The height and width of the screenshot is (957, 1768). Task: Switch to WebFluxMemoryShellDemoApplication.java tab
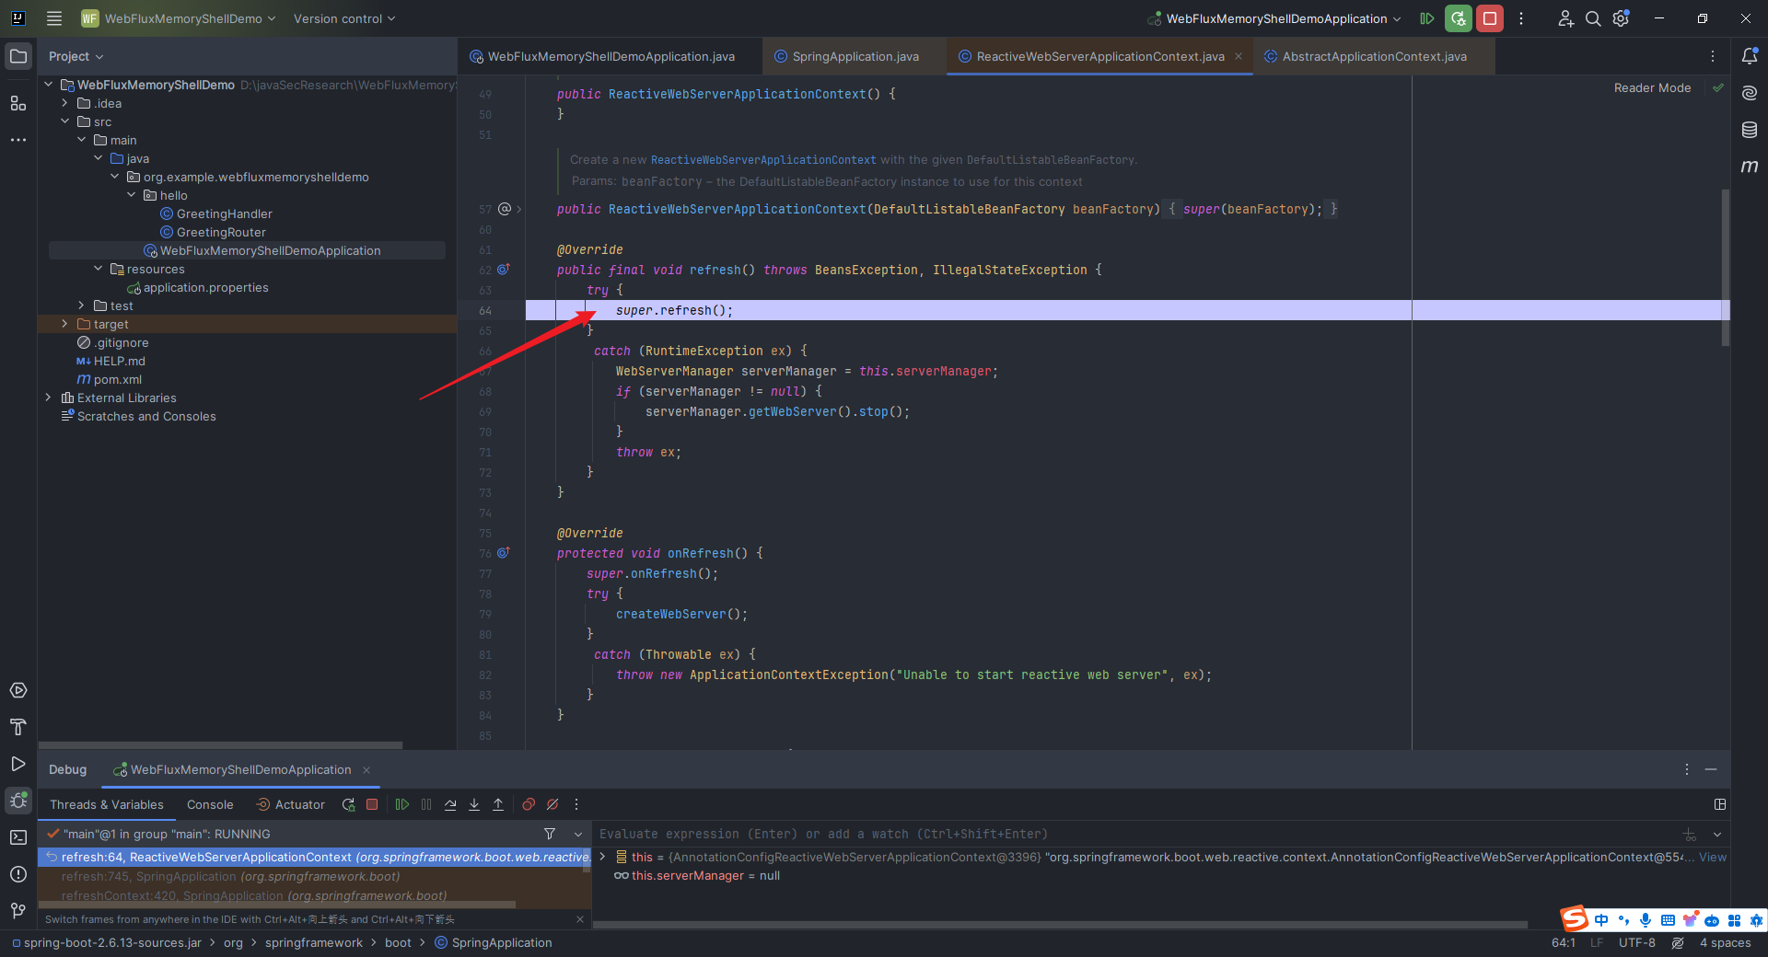610,56
